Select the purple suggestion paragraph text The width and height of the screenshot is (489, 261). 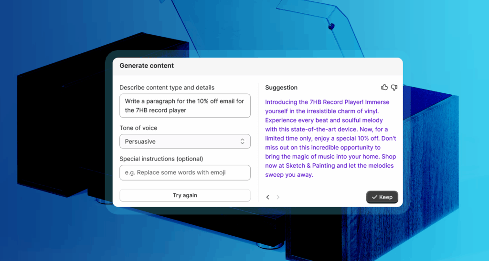[x=330, y=139]
